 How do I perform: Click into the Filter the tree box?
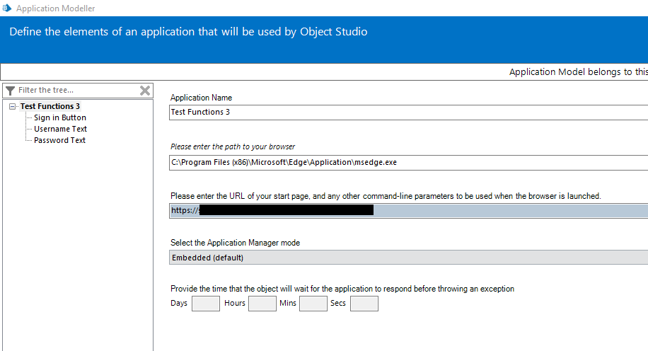click(74, 91)
